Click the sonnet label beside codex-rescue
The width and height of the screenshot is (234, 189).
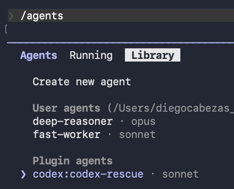point(180,174)
